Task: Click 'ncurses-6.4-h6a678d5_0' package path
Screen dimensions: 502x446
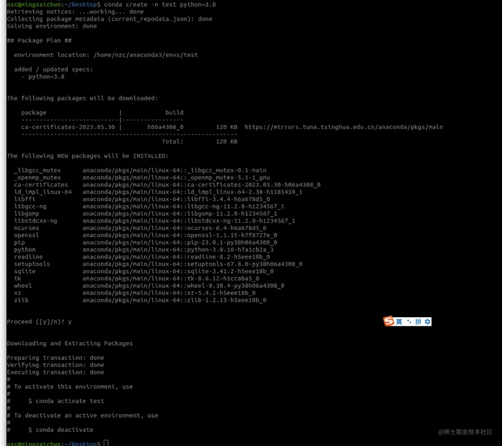Action: [175, 228]
